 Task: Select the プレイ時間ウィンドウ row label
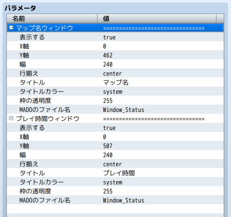pyautogui.click(x=48, y=119)
